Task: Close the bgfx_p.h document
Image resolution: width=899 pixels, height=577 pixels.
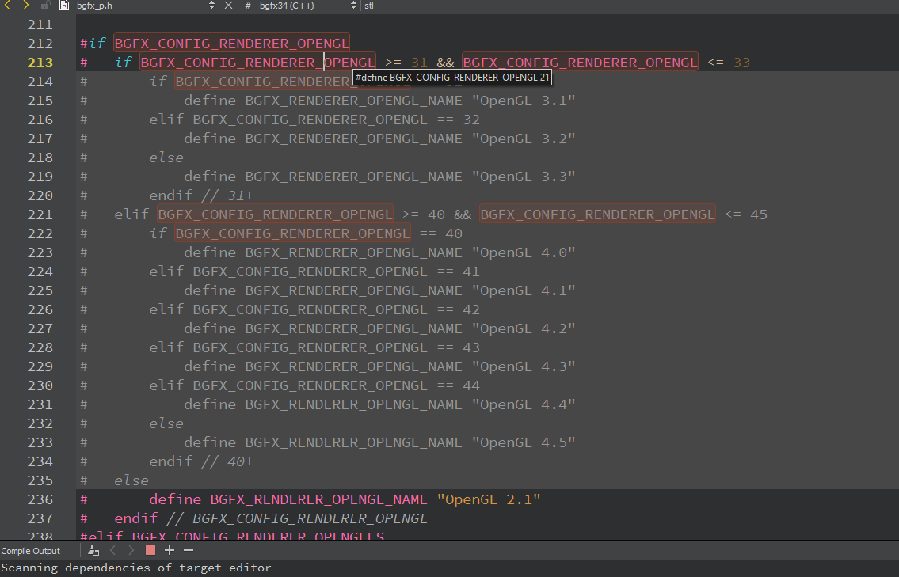Action: tap(229, 6)
